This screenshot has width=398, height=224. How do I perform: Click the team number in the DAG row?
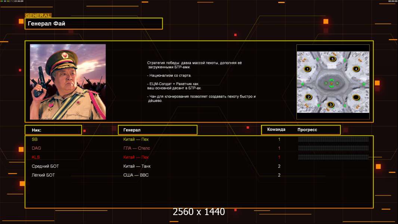[x=279, y=148]
